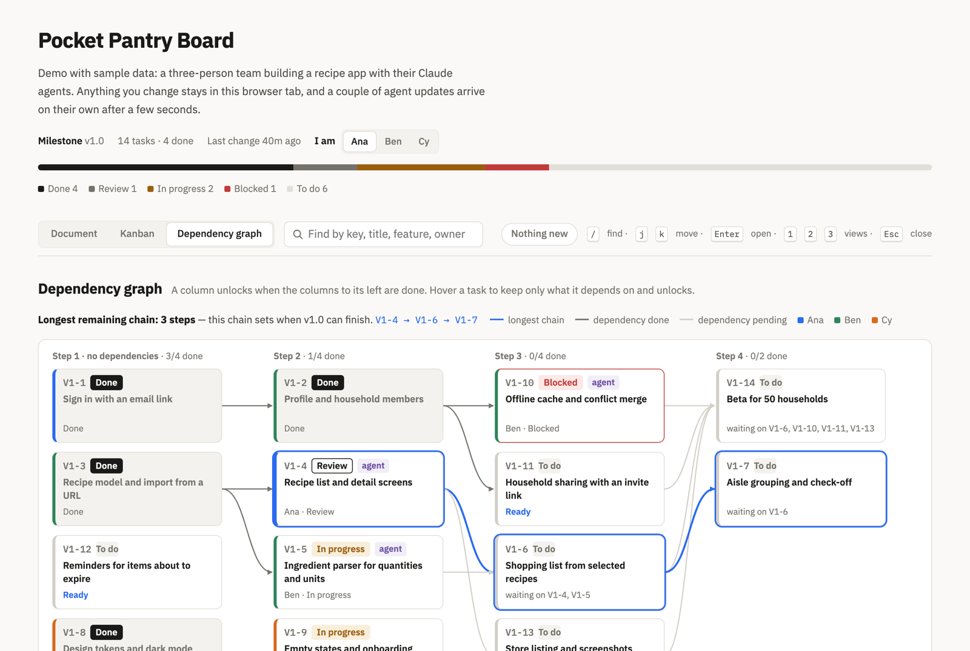Click the Done badge on V1-3
This screenshot has width=970, height=651.
(x=107, y=466)
